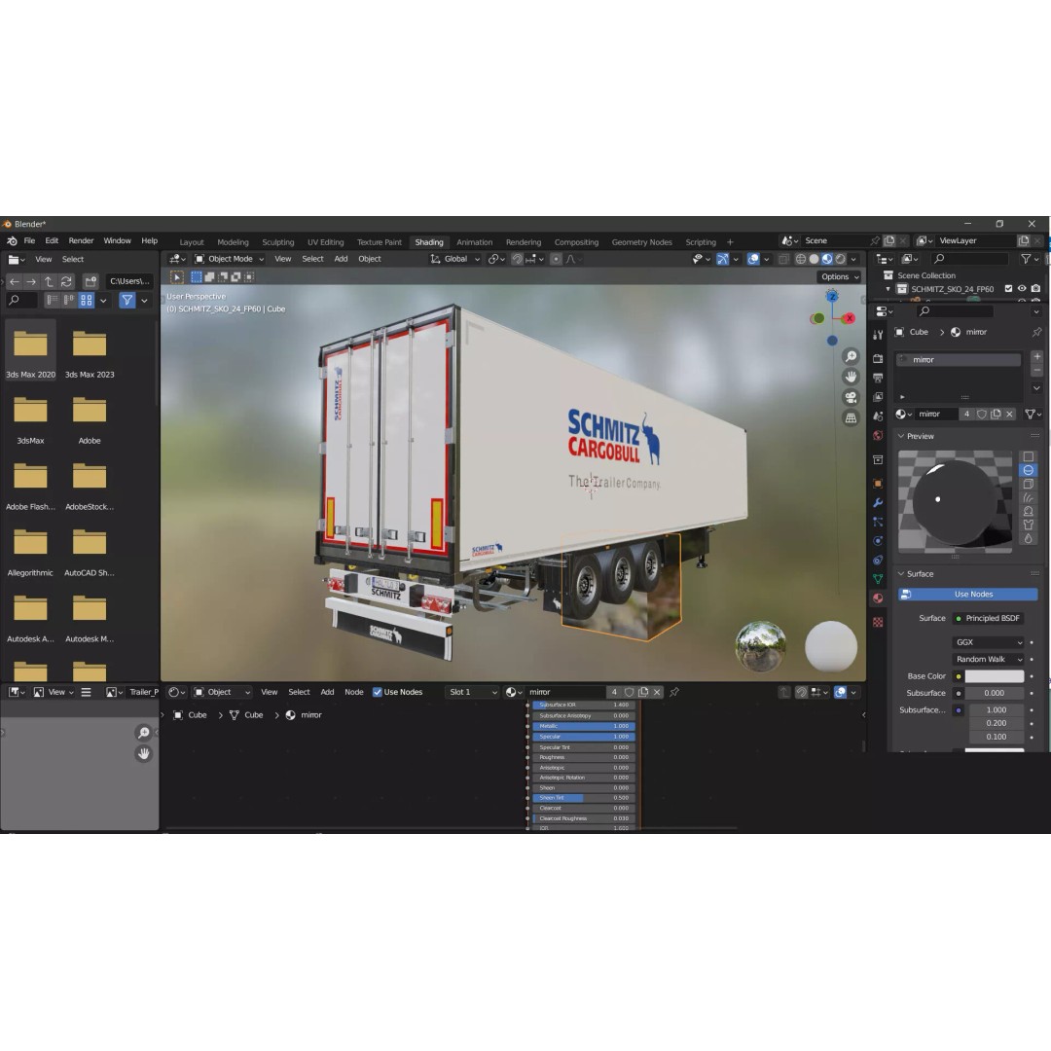This screenshot has width=1051, height=1051.
Task: Open the File menu
Action: (29, 240)
